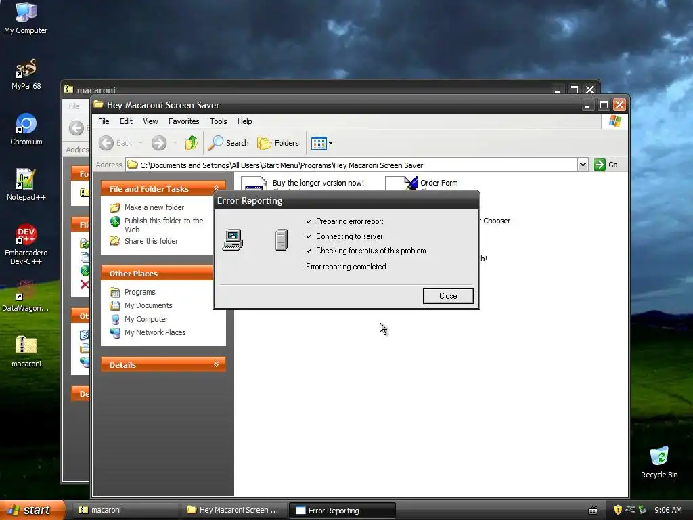
Task: Expand the Address bar dropdown arrow
Action: coord(583,165)
